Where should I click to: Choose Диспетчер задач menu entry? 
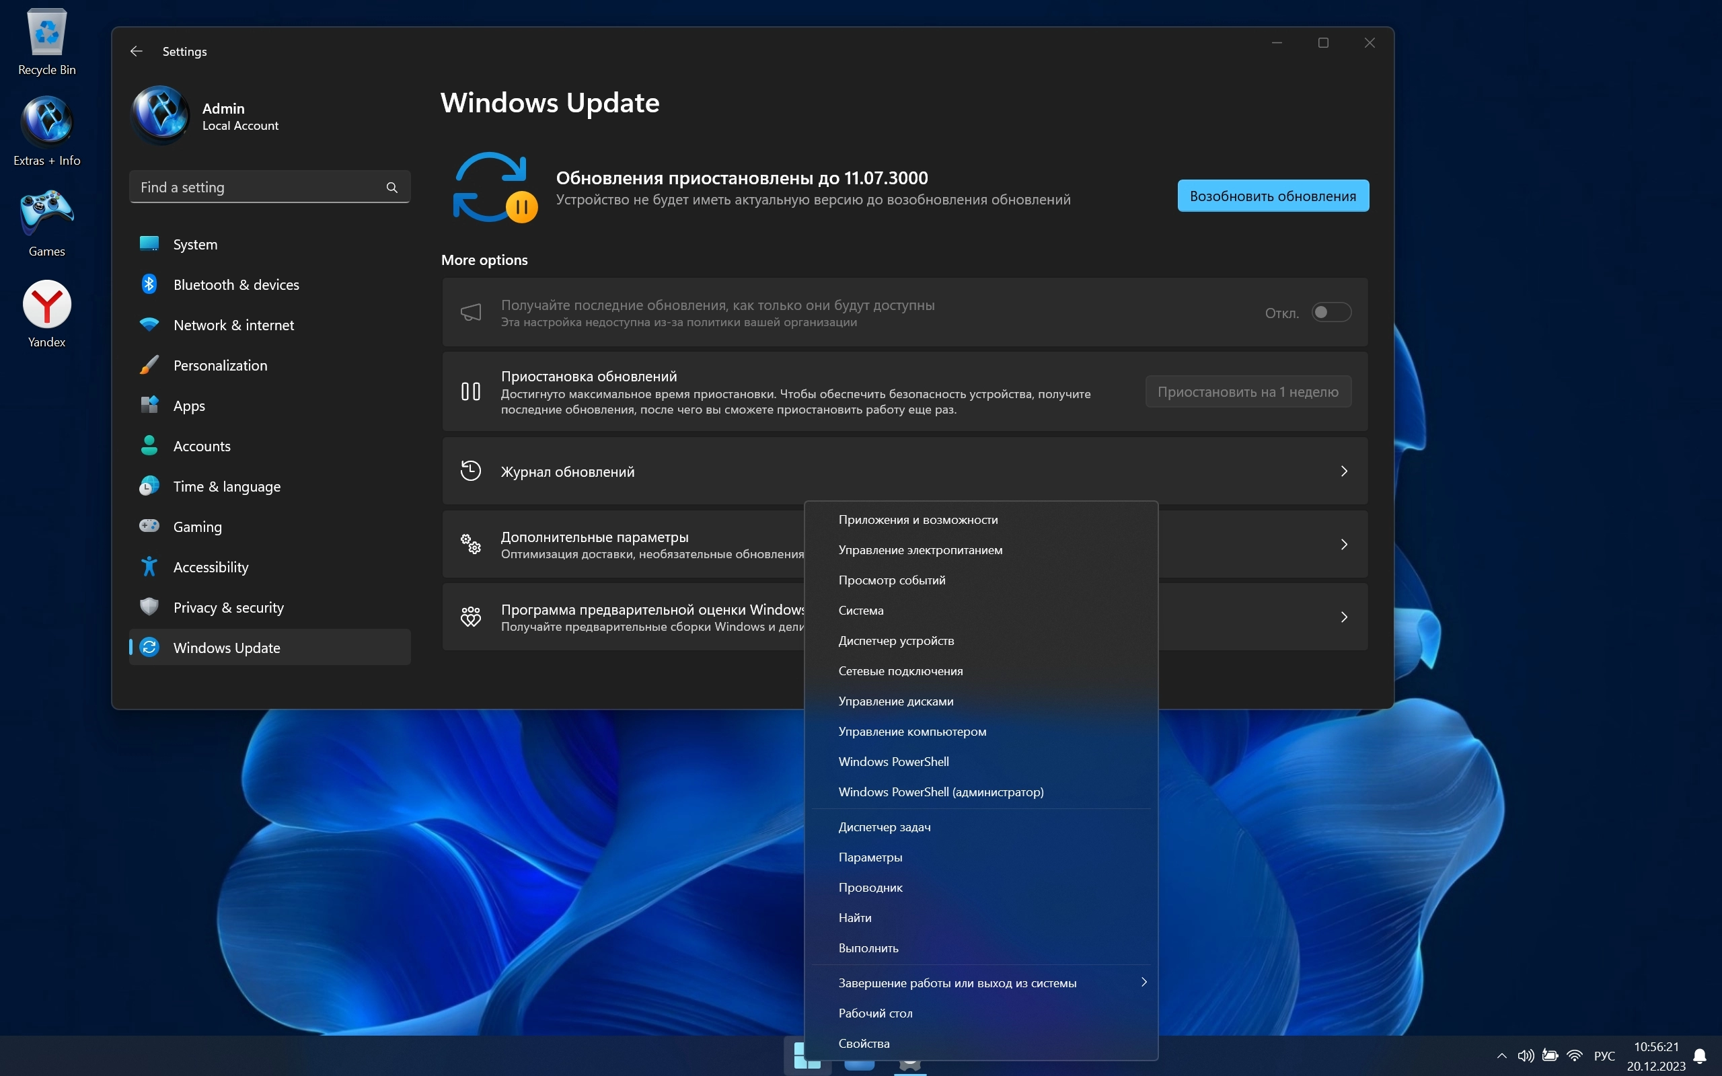884,827
